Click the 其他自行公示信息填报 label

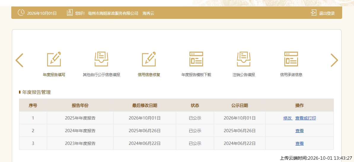(101, 75)
